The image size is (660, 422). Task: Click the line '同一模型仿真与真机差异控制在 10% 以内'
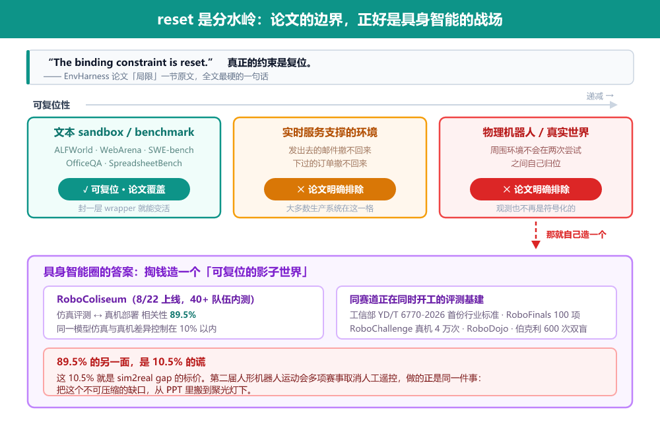click(137, 328)
